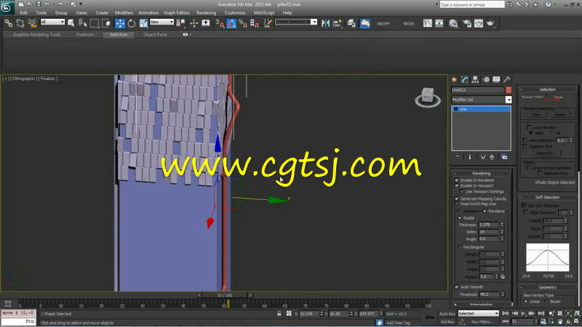Screen dimensions: 582x327
Task: Switch to Utilities command panel tab
Action: pos(506,79)
